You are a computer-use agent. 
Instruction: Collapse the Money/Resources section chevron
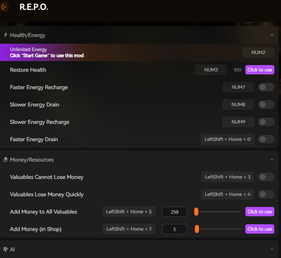(272, 160)
